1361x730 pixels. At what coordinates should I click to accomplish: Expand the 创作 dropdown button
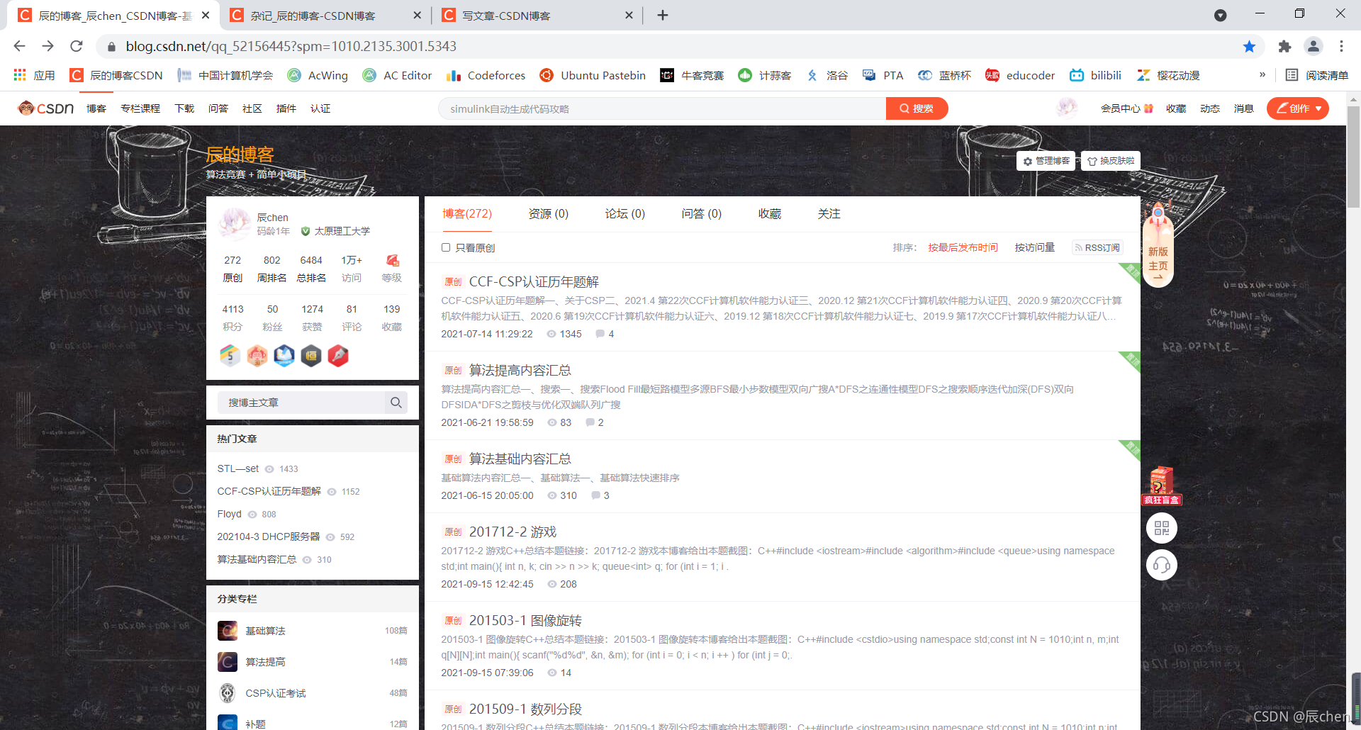coord(1298,108)
